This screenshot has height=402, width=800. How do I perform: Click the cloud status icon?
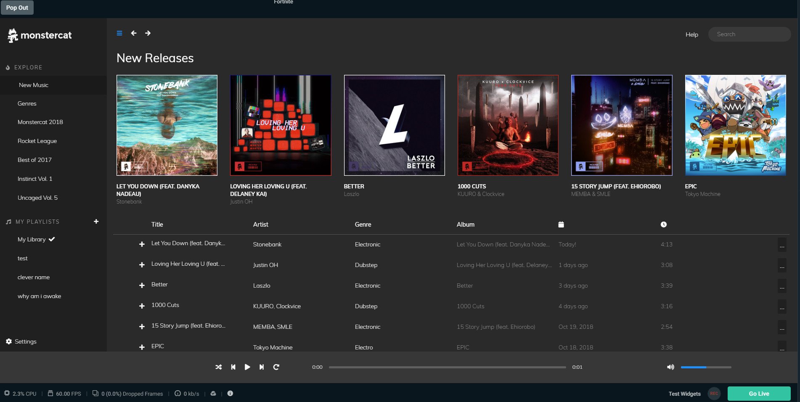point(213,393)
